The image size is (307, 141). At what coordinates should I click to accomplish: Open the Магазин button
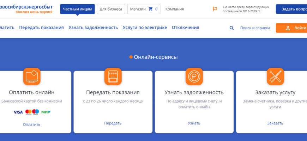pyautogui.click(x=144, y=9)
